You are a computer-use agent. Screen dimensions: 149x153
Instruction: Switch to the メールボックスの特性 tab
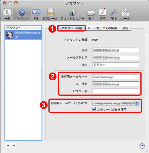(102, 28)
